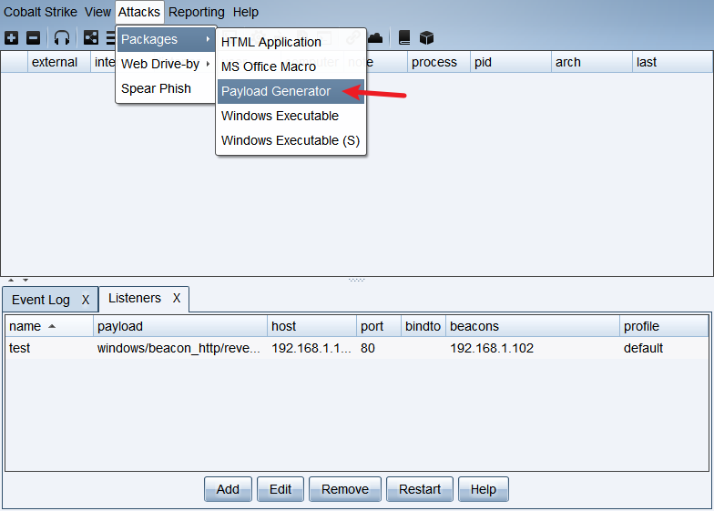The width and height of the screenshot is (714, 511).
Task: Click the windows/beacon_http/reve... payload cell
Action: [178, 348]
